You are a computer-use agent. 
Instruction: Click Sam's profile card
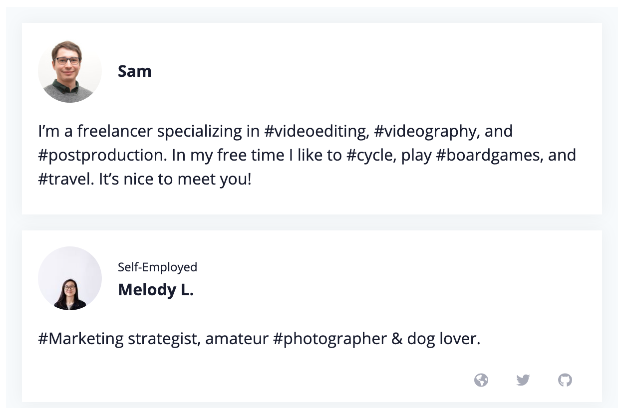click(x=312, y=200)
